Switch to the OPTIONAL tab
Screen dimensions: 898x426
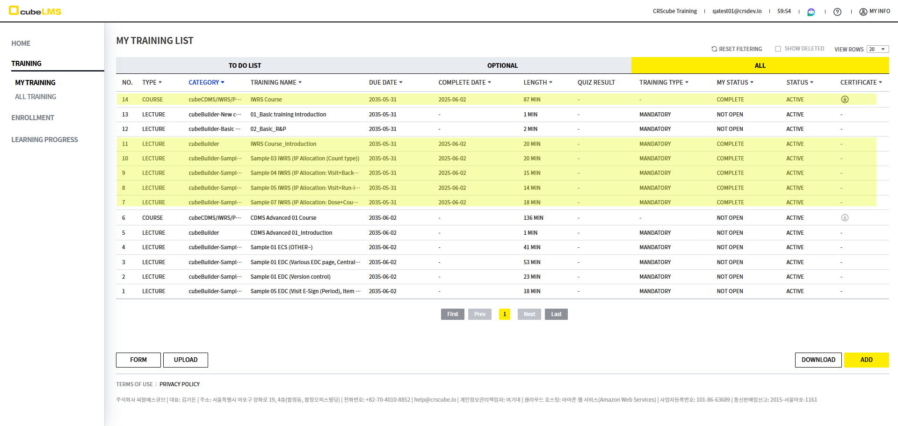click(x=502, y=65)
